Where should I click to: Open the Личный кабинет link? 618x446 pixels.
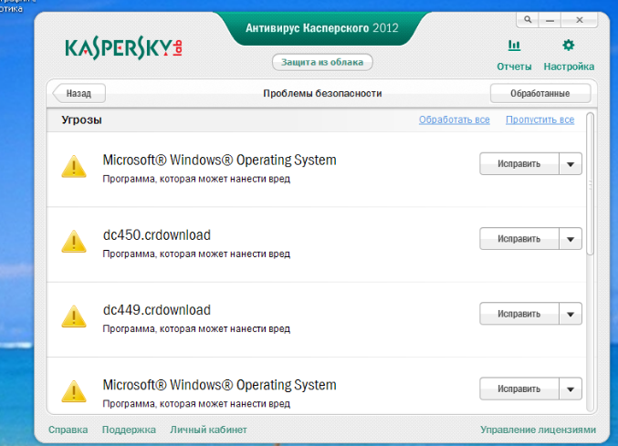[x=208, y=430]
